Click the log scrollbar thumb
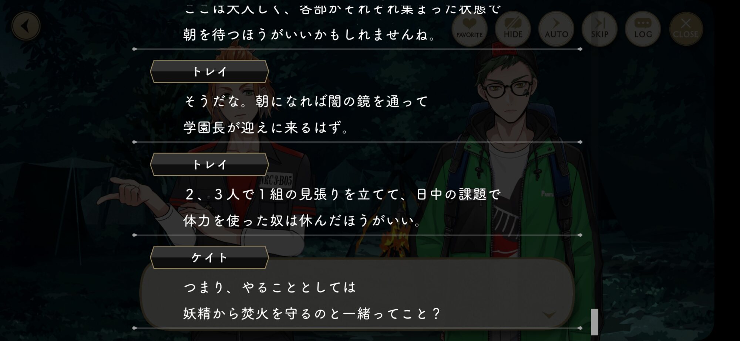The width and height of the screenshot is (740, 341). click(x=595, y=322)
